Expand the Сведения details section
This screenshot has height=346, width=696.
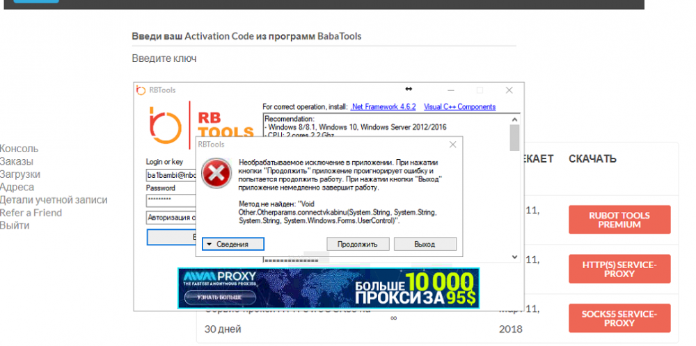pos(234,244)
